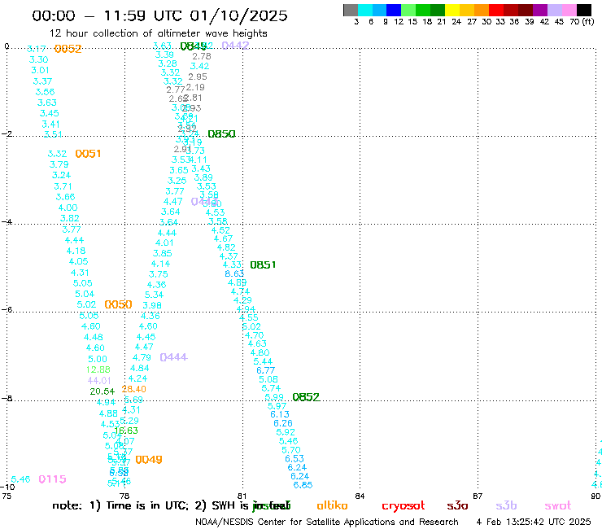
Task: Click the lavender 0444 time label
Action: (x=173, y=357)
